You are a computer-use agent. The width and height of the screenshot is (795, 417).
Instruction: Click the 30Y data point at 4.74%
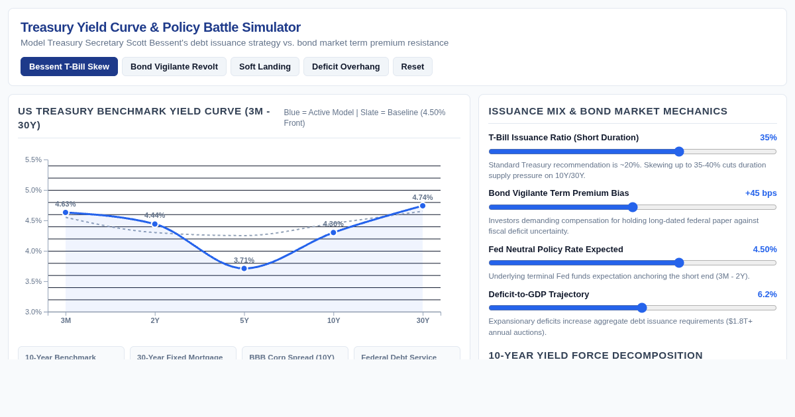click(423, 206)
